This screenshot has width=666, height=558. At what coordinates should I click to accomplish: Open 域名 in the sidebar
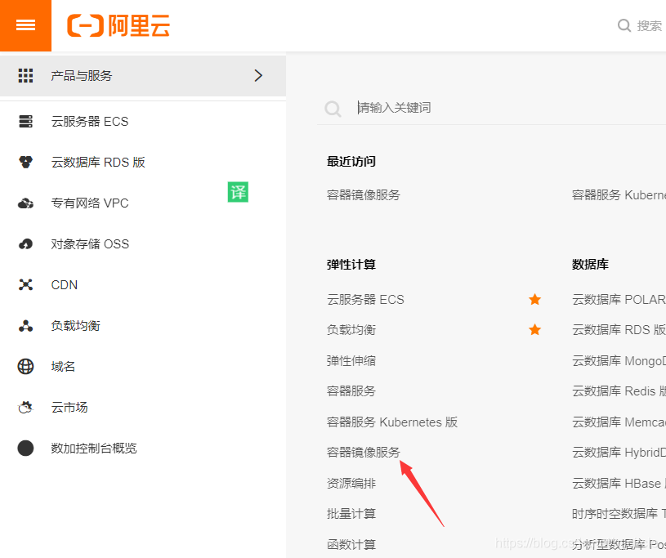pos(63,367)
